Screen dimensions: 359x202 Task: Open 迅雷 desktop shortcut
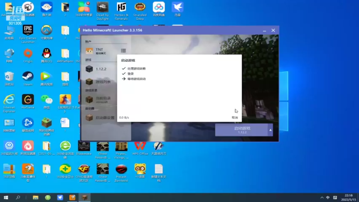177,9
